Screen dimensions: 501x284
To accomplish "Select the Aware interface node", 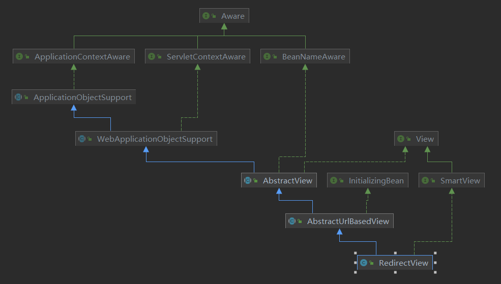I will pyautogui.click(x=224, y=16).
